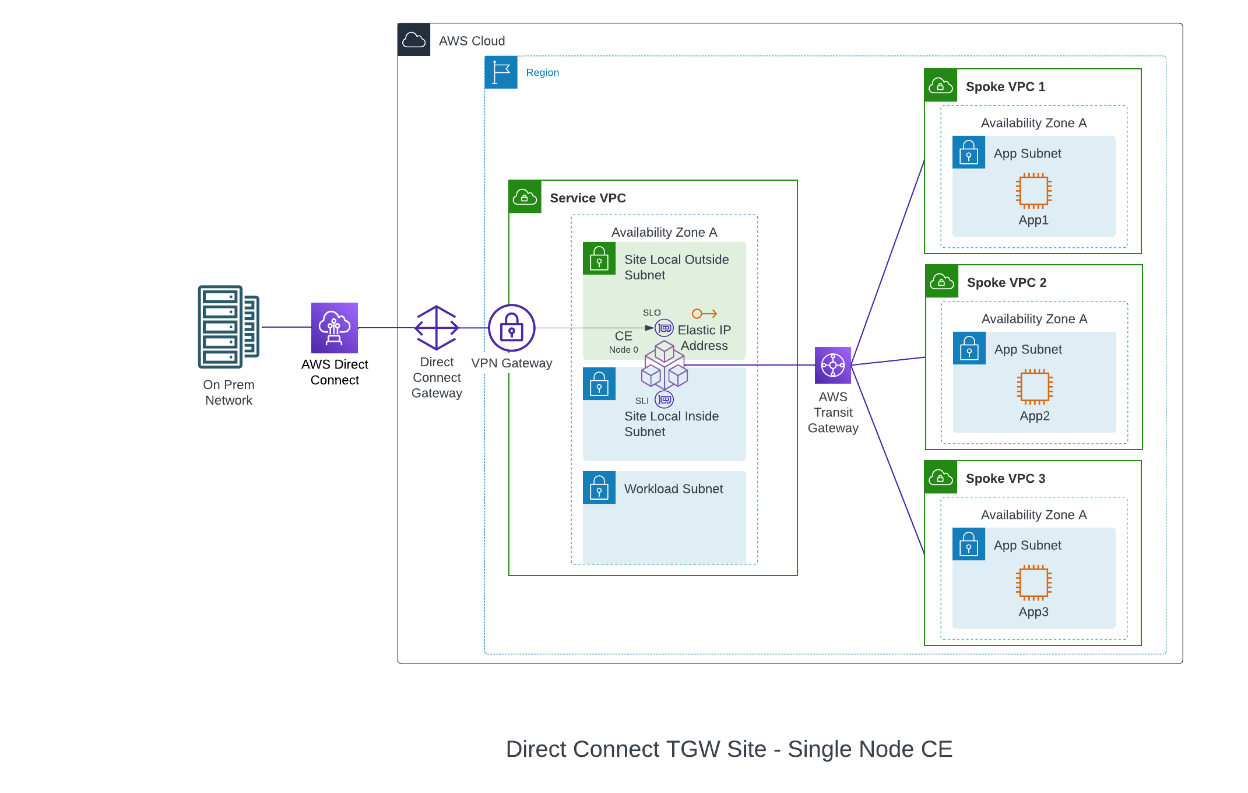Click the App1 chip icon
This screenshot has width=1248, height=793.
[x=1033, y=190]
